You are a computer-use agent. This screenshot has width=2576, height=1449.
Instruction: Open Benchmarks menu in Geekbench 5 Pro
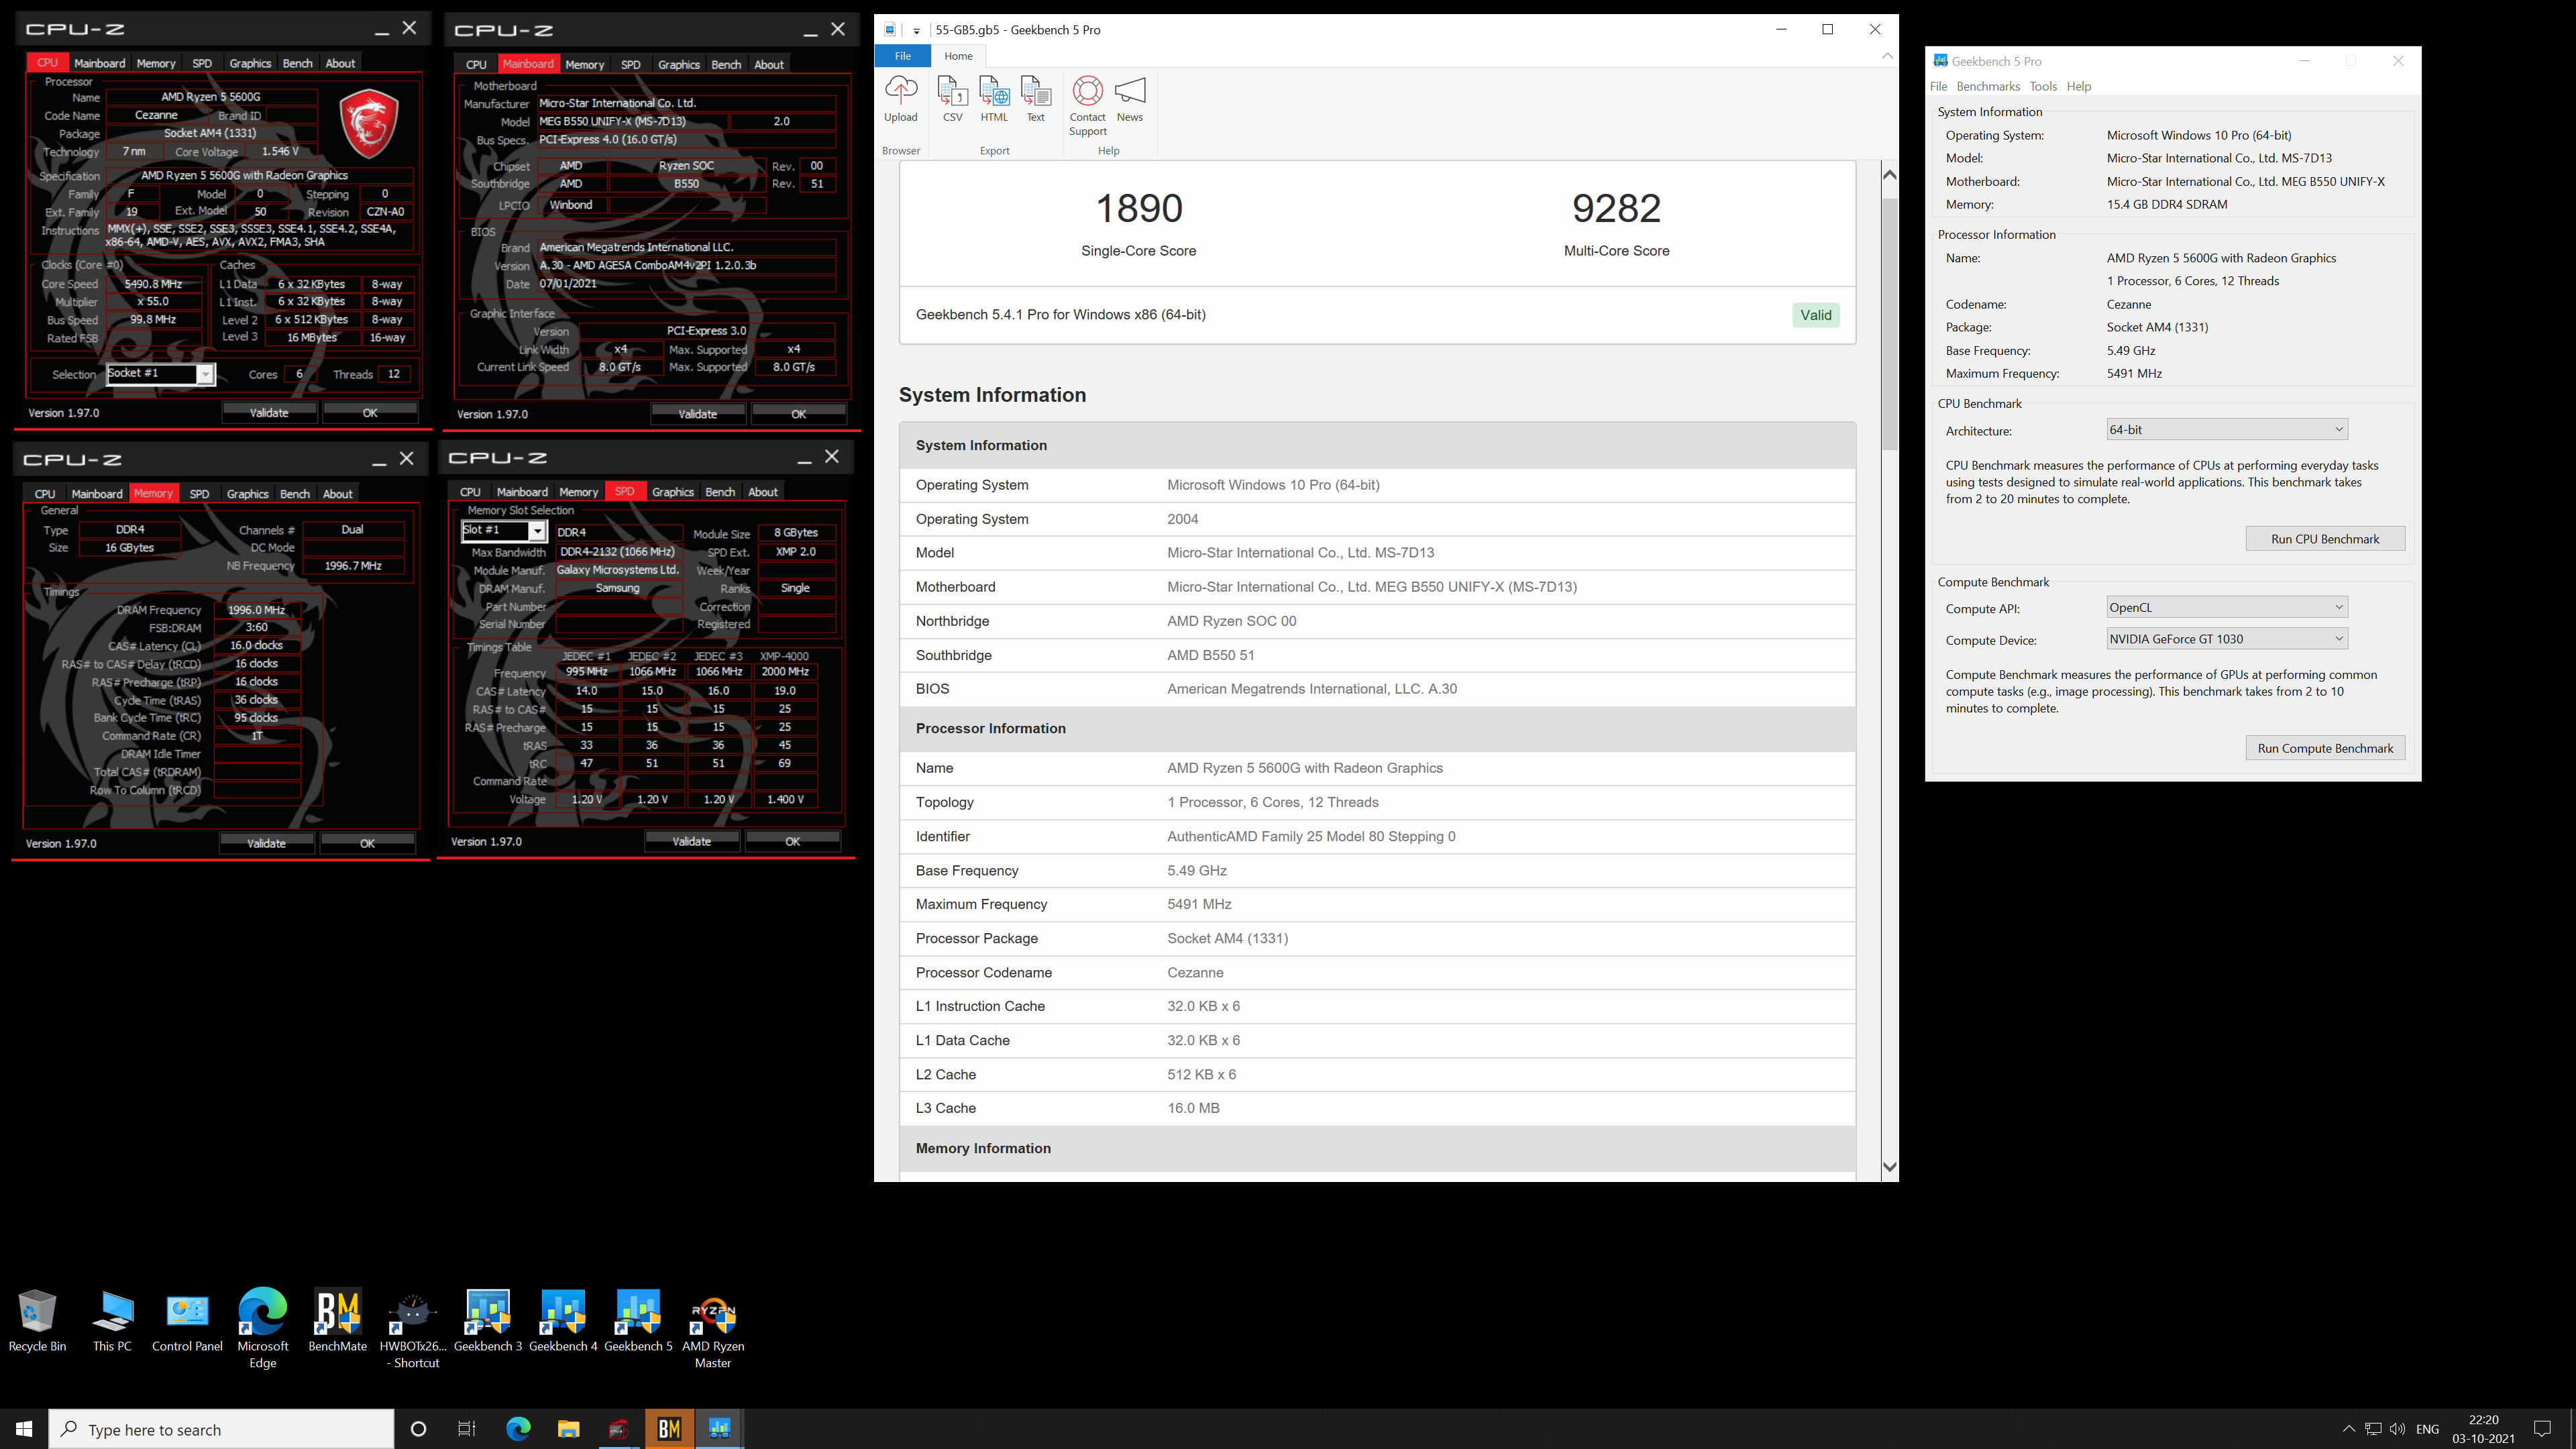pyautogui.click(x=1988, y=87)
